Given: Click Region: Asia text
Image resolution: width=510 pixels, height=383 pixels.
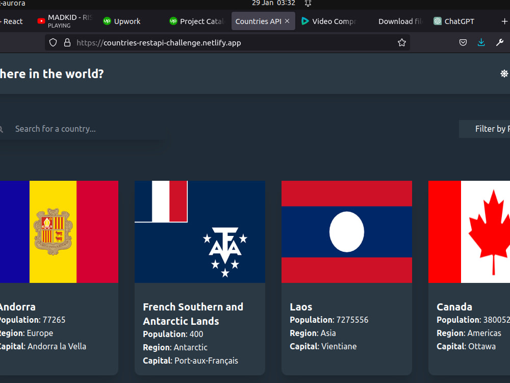Looking at the screenshot, I should pos(313,333).
